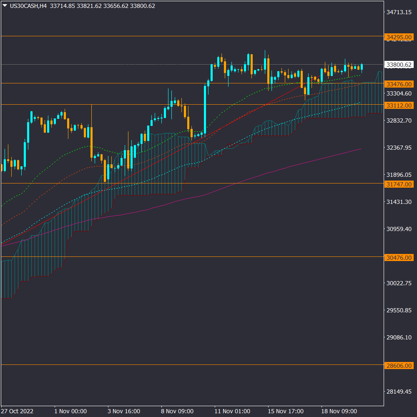Click the 30476.00 price level label
This screenshot has height=417, width=417.
tap(399, 258)
